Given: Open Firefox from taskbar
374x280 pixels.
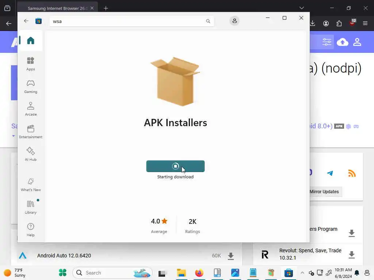Looking at the screenshot, I should pyautogui.click(x=199, y=273).
